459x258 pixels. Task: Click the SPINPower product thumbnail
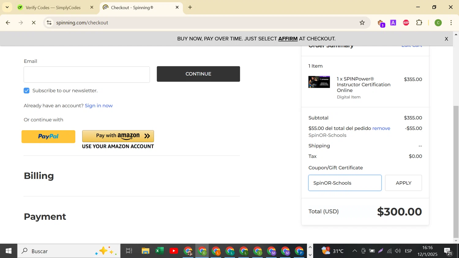319,82
